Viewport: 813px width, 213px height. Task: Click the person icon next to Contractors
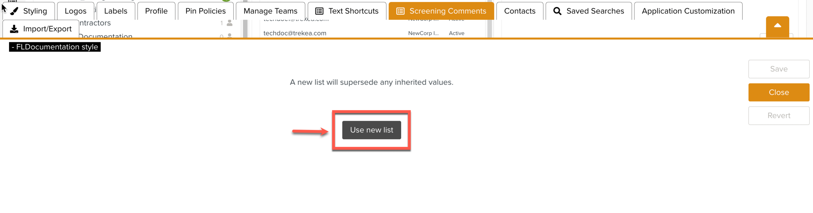[230, 23]
